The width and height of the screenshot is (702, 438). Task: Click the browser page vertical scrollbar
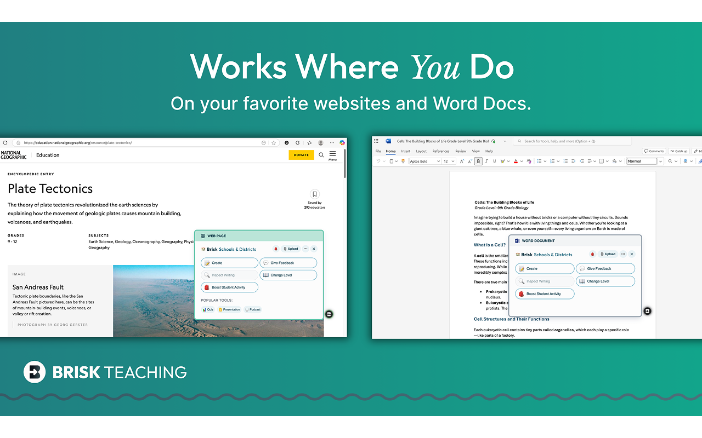click(344, 164)
